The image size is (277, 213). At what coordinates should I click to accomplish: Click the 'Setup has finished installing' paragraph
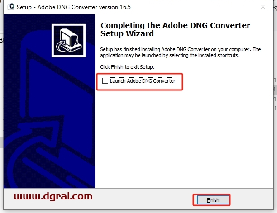pyautogui.click(x=181, y=52)
